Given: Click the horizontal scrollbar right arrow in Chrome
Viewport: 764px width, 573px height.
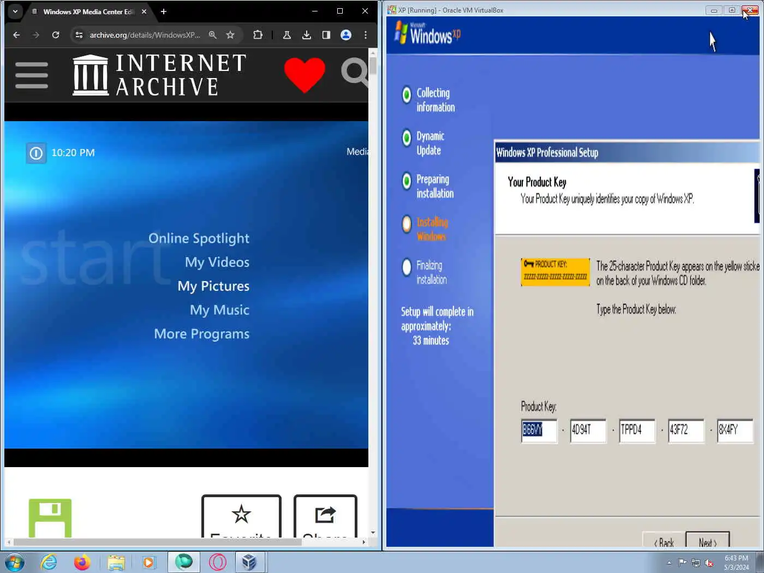Looking at the screenshot, I should pyautogui.click(x=364, y=542).
